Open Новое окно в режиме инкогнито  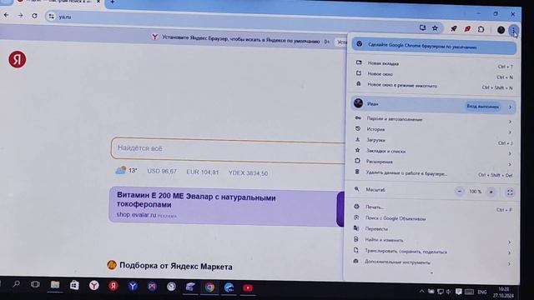point(434,85)
